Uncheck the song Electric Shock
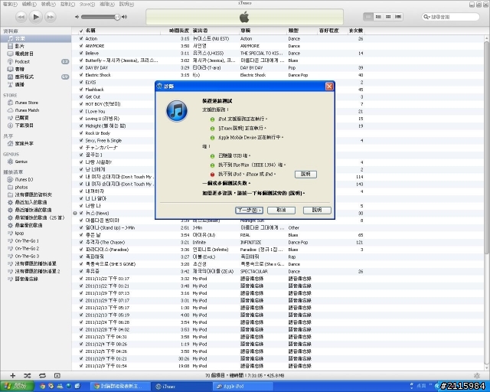 (x=81, y=75)
